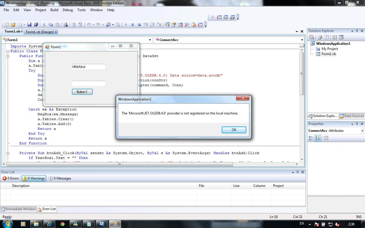Click View Designer icon in Solution Explorer
Image resolution: width=365 pixels, height=228 pixels.
click(341, 37)
